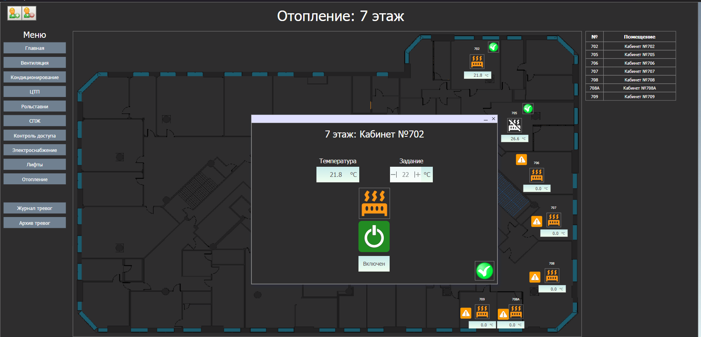The image size is (701, 337).
Task: Click the crossed-out heater icon for room 705
Action: 514,125
